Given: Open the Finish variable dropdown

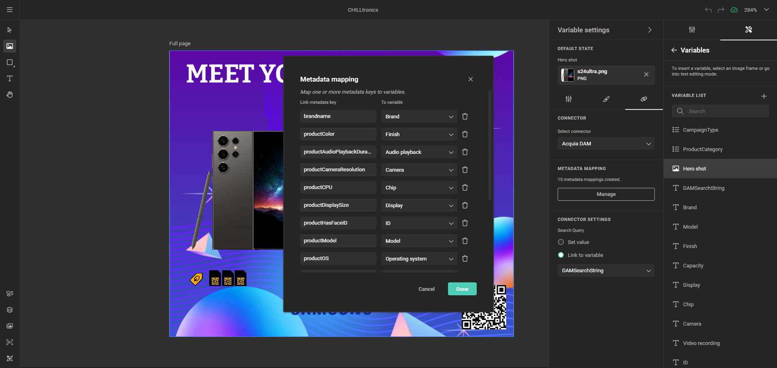Looking at the screenshot, I should (419, 134).
